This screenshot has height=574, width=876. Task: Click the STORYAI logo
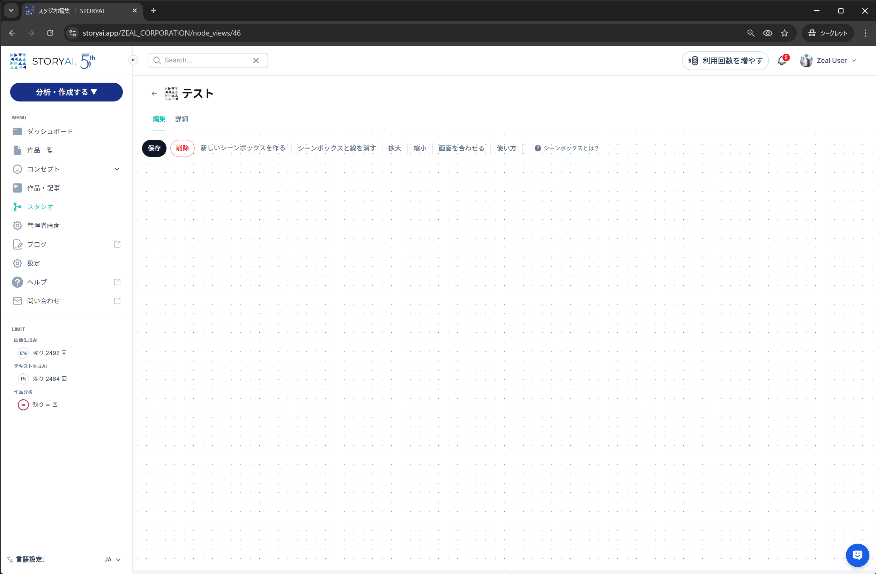(53, 61)
